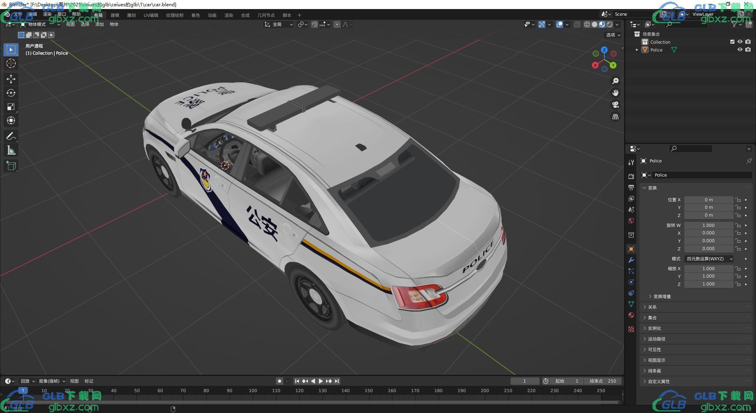
Task: Switch to the 几何节点 workspace tab
Action: [266, 15]
